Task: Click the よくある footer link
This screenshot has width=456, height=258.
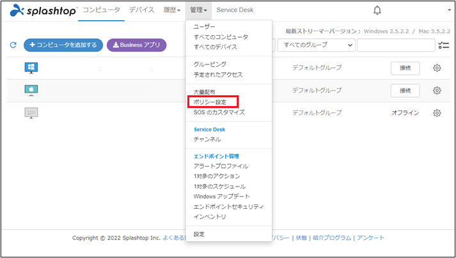Action: [x=174, y=238]
